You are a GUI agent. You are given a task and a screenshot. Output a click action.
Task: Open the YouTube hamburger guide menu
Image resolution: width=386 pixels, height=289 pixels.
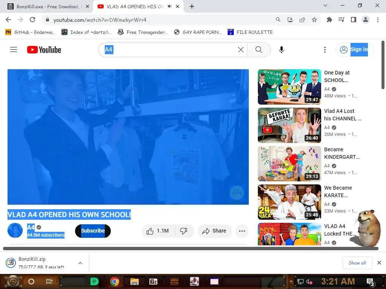[x=14, y=50]
